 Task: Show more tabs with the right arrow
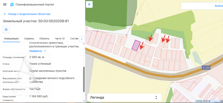click(x=82, y=39)
